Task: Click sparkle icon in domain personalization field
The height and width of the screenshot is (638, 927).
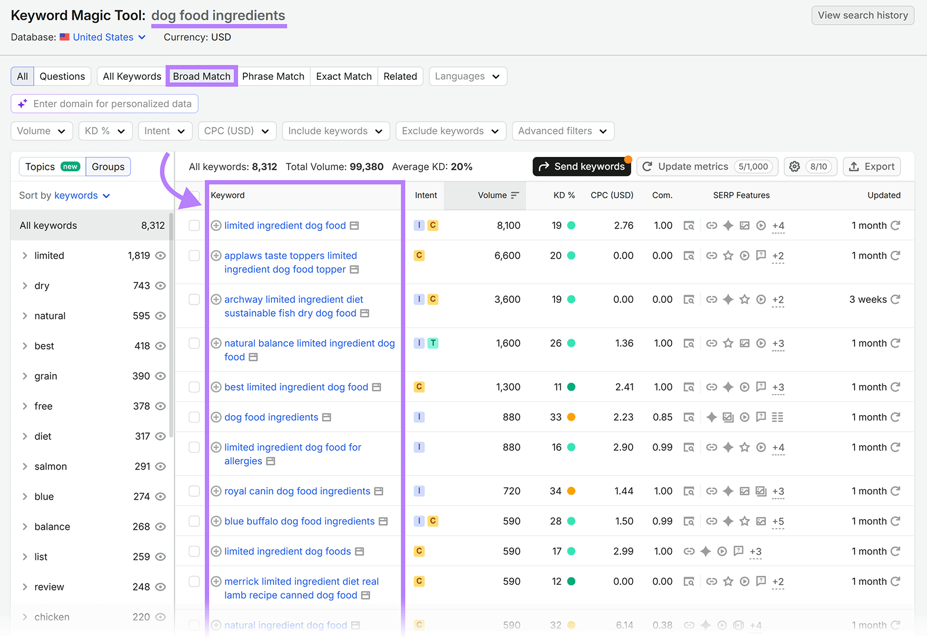Action: pos(23,104)
